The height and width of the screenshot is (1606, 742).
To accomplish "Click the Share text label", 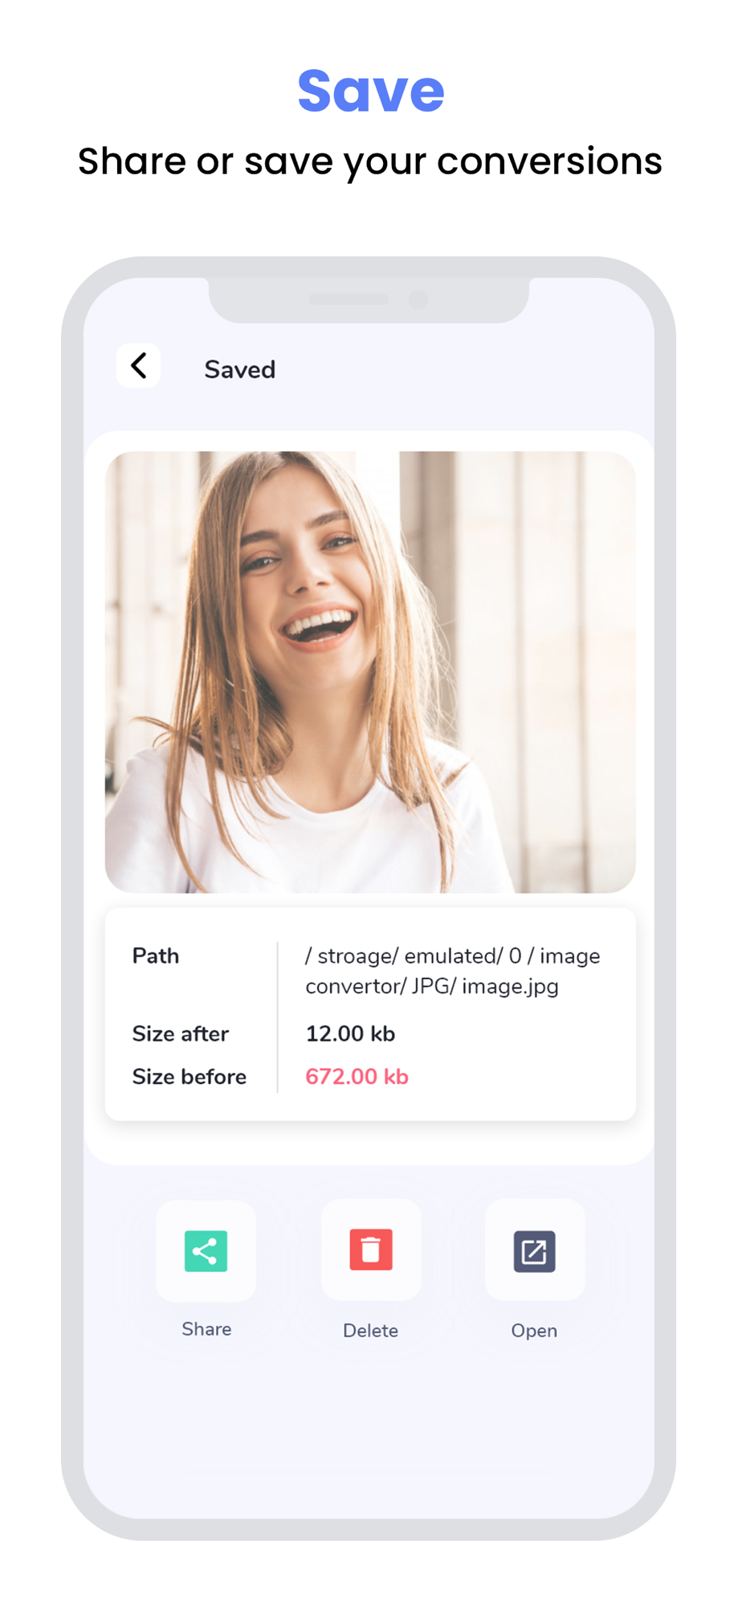I will click(x=206, y=1329).
